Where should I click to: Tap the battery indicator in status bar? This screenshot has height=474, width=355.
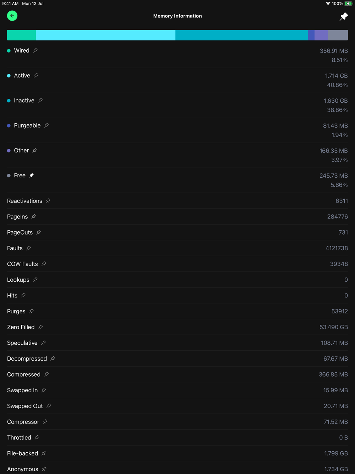(348, 4)
